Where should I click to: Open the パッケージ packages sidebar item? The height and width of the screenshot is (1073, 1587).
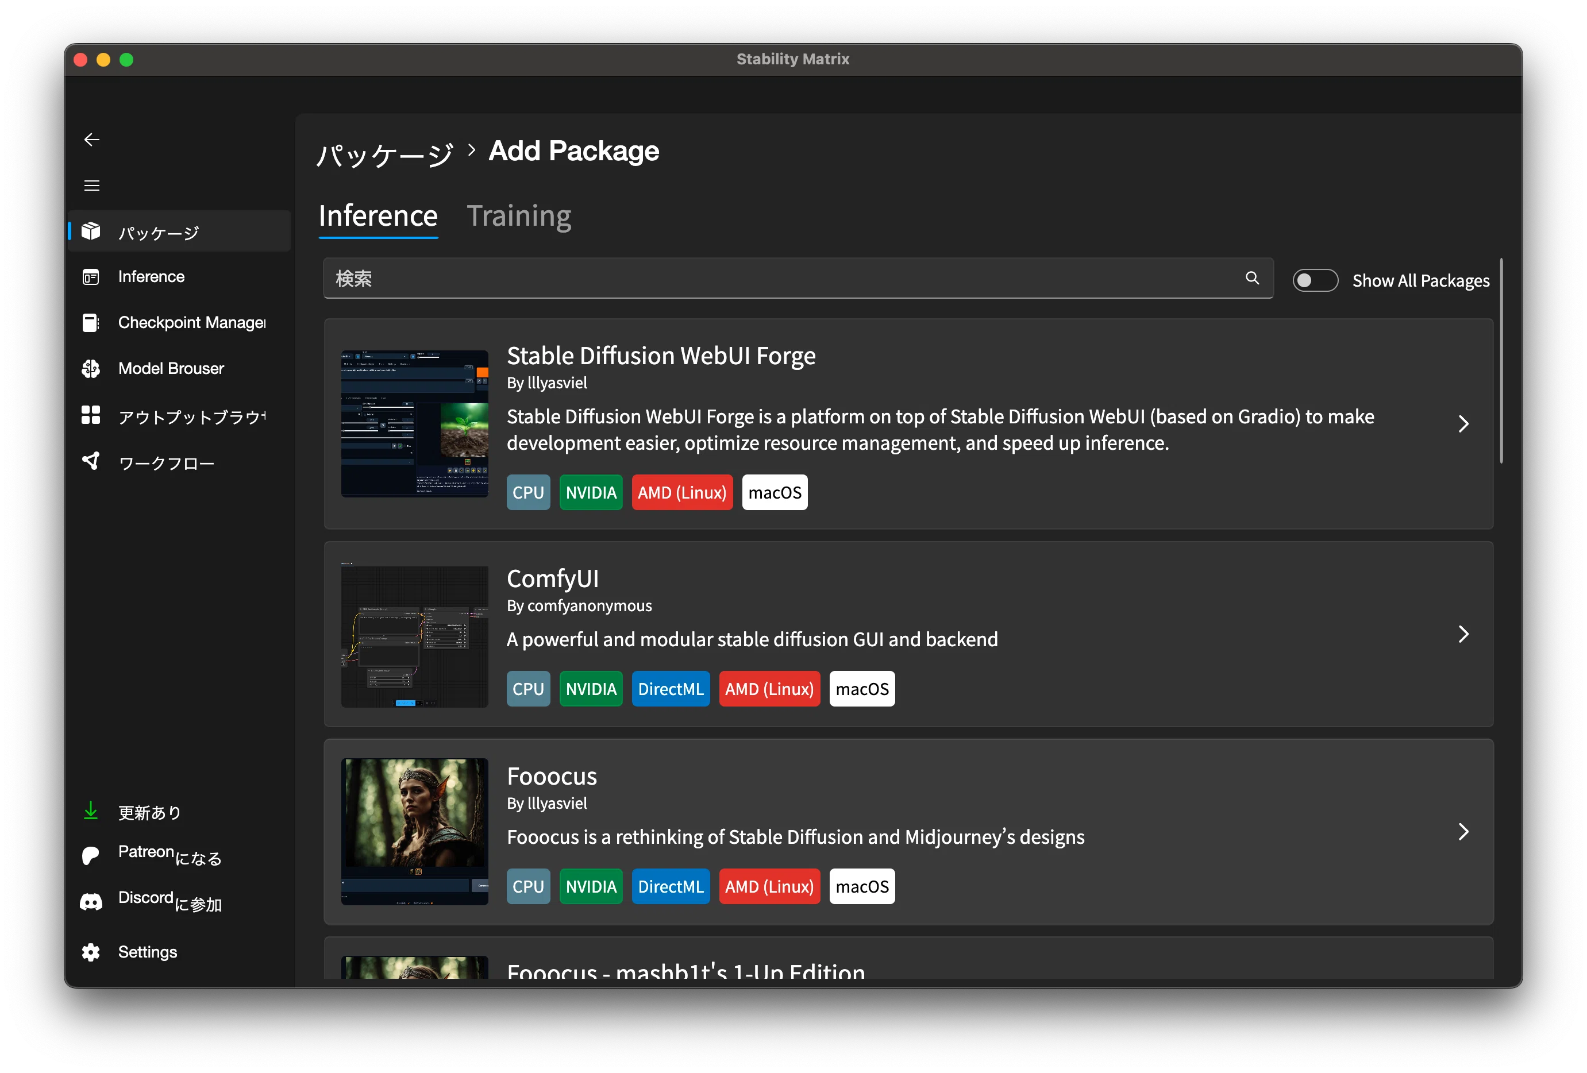pos(180,232)
